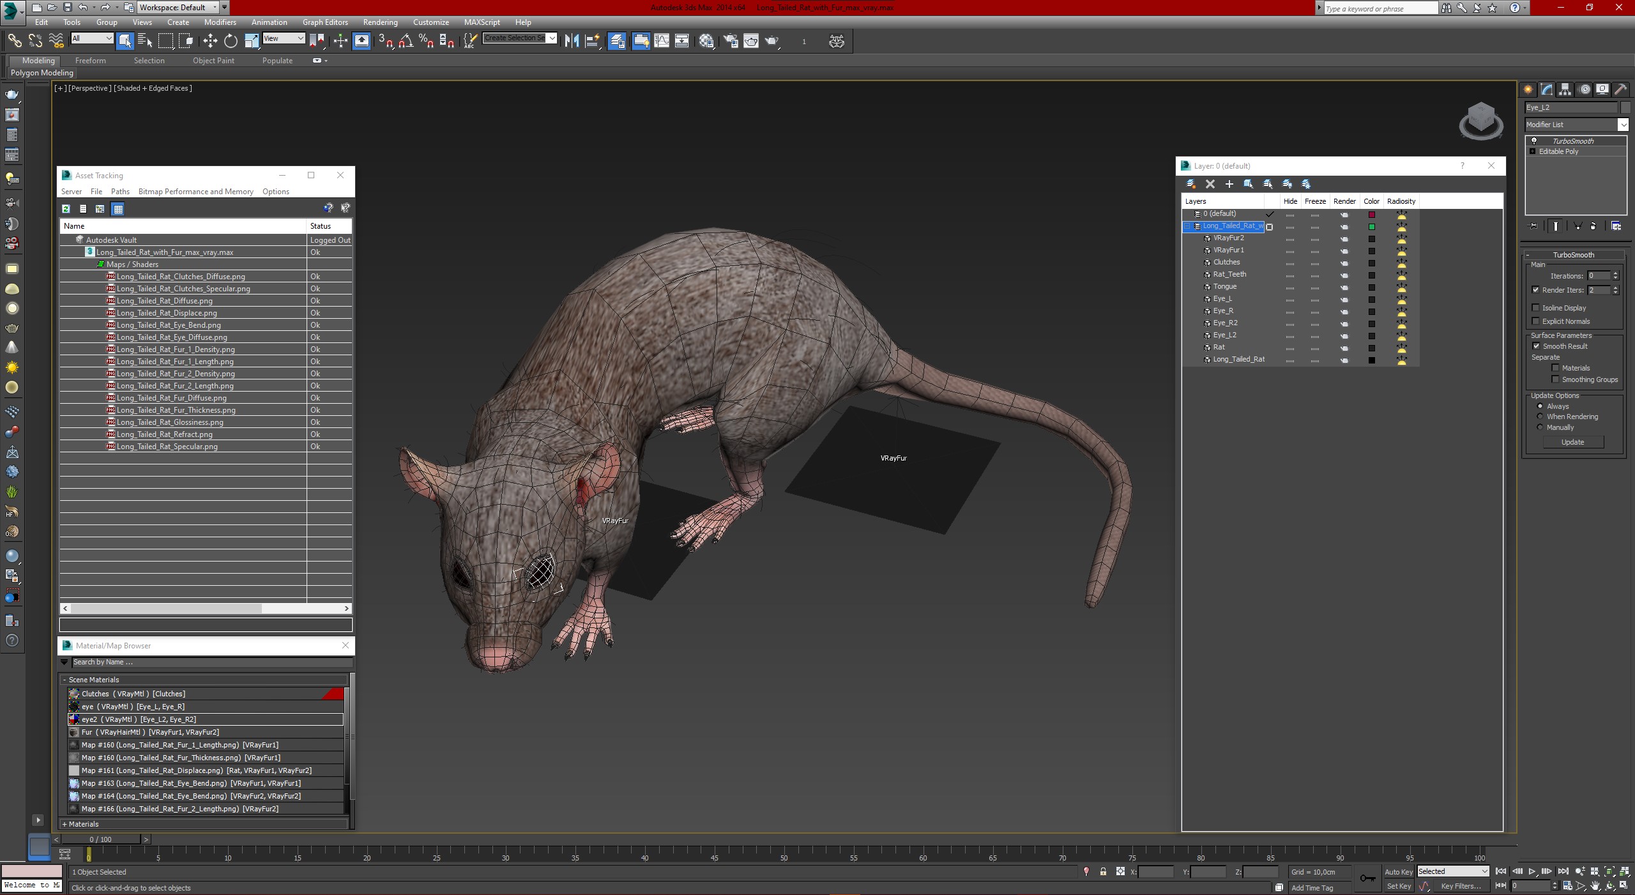The image size is (1635, 895).
Task: Check Separate by Smoothing Groups
Action: (1555, 379)
